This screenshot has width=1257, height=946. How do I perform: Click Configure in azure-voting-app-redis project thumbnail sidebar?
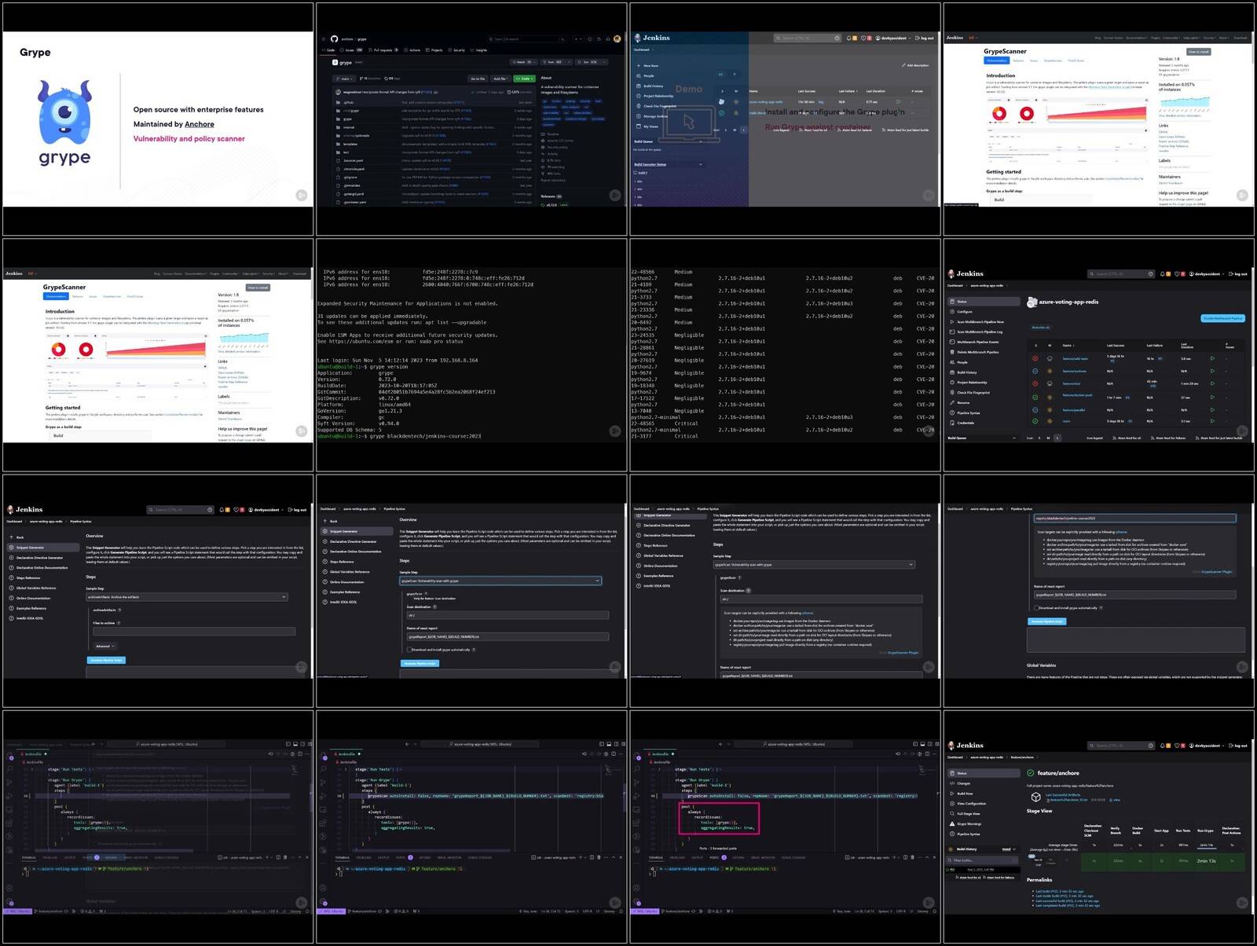click(x=962, y=312)
